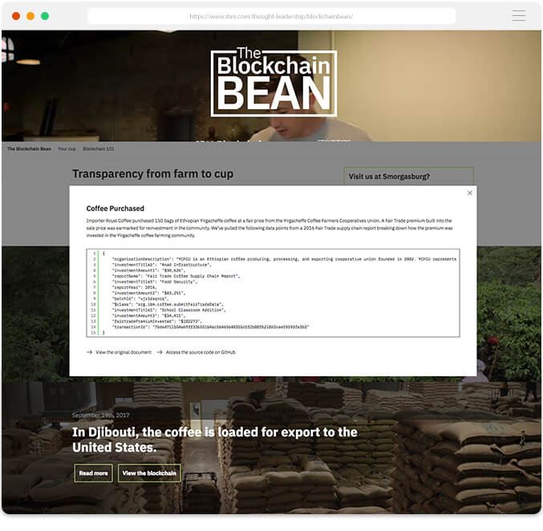The height and width of the screenshot is (531, 543).
Task: Click the September 19th, 2017 date text
Action: tap(101, 415)
